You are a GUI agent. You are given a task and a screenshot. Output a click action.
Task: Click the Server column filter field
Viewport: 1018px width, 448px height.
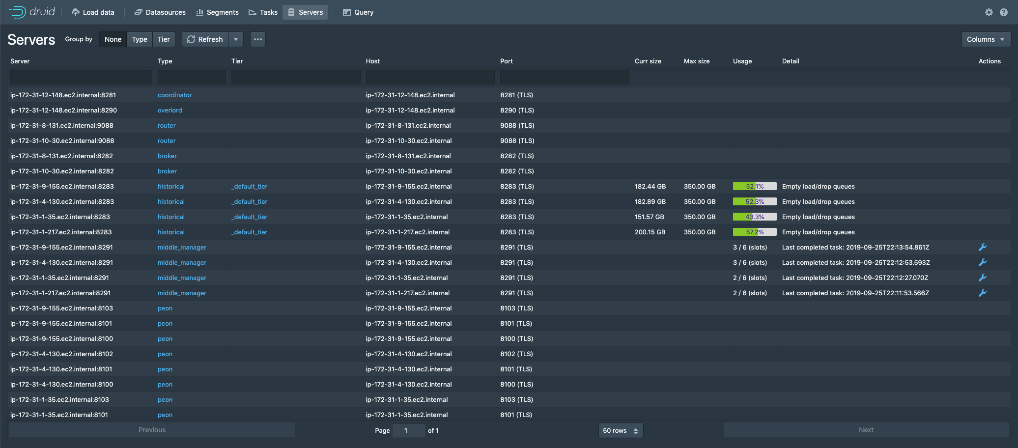pyautogui.click(x=81, y=77)
